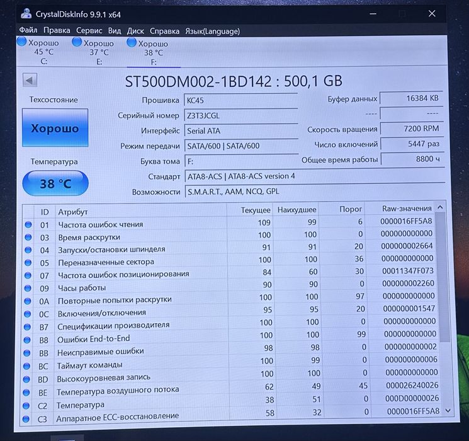Click the ID column header
This screenshot has height=441, width=469.
click(x=45, y=212)
